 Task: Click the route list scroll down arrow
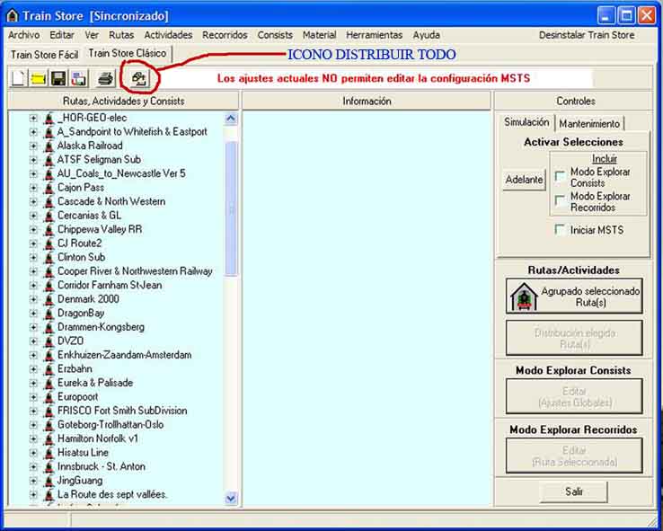[x=231, y=498]
